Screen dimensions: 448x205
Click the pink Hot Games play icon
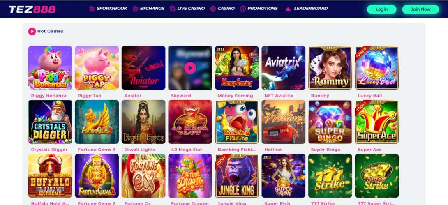pyautogui.click(x=32, y=31)
